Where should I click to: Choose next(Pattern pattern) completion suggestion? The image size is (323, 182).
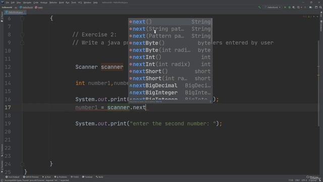point(170,36)
